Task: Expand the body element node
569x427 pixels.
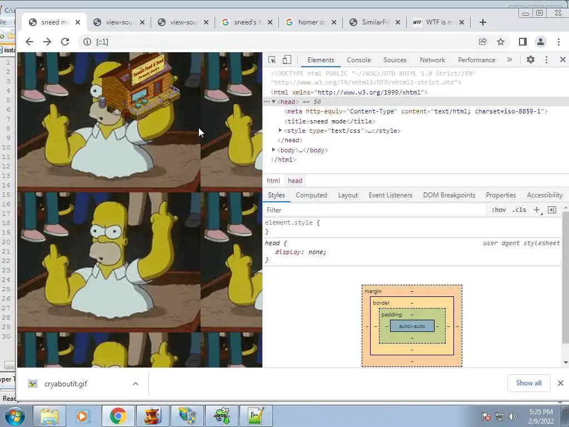Action: point(273,150)
